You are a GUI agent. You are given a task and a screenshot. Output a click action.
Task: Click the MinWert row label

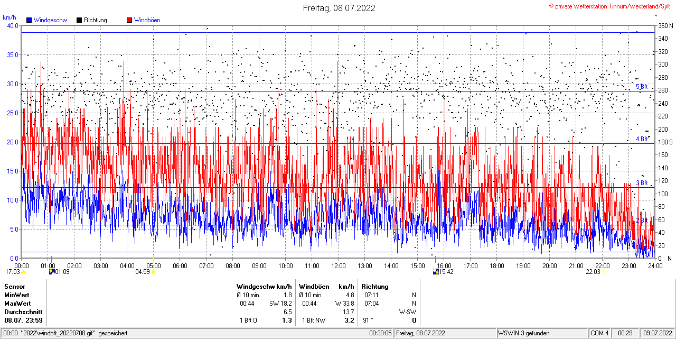[x=17, y=295]
